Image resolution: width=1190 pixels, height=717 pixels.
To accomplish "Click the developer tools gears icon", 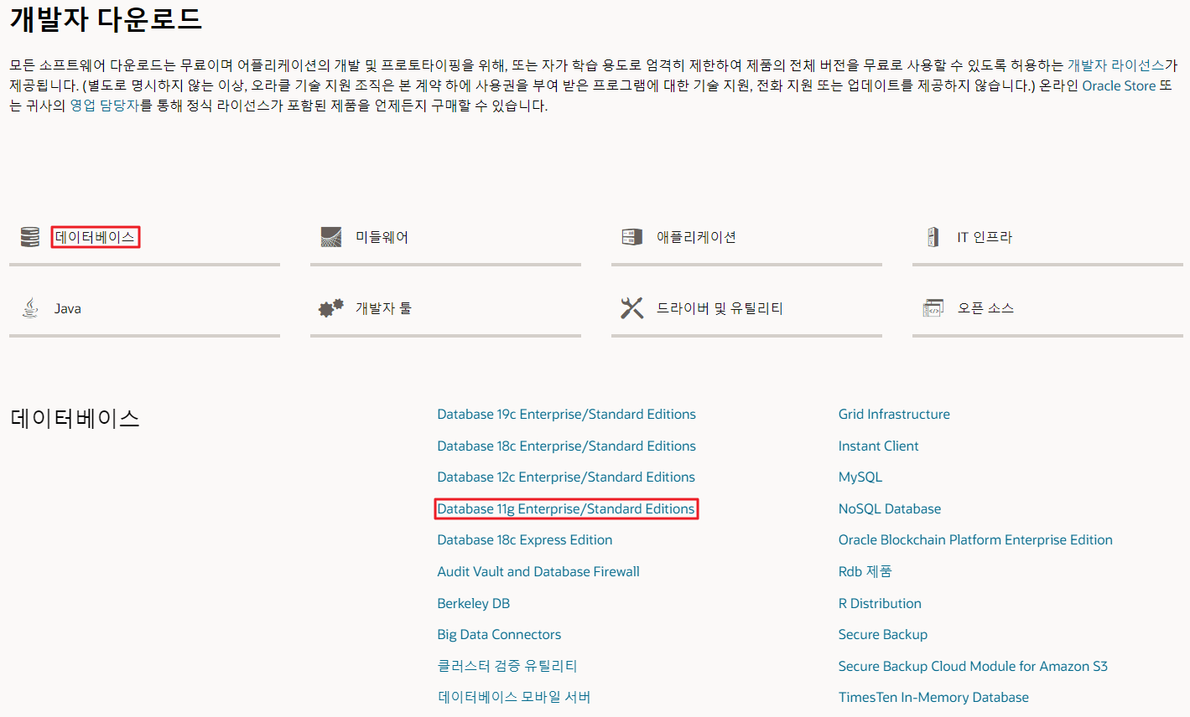I will pyautogui.click(x=331, y=308).
